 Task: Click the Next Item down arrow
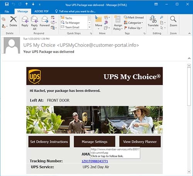pyautogui.click(x=33, y=4)
